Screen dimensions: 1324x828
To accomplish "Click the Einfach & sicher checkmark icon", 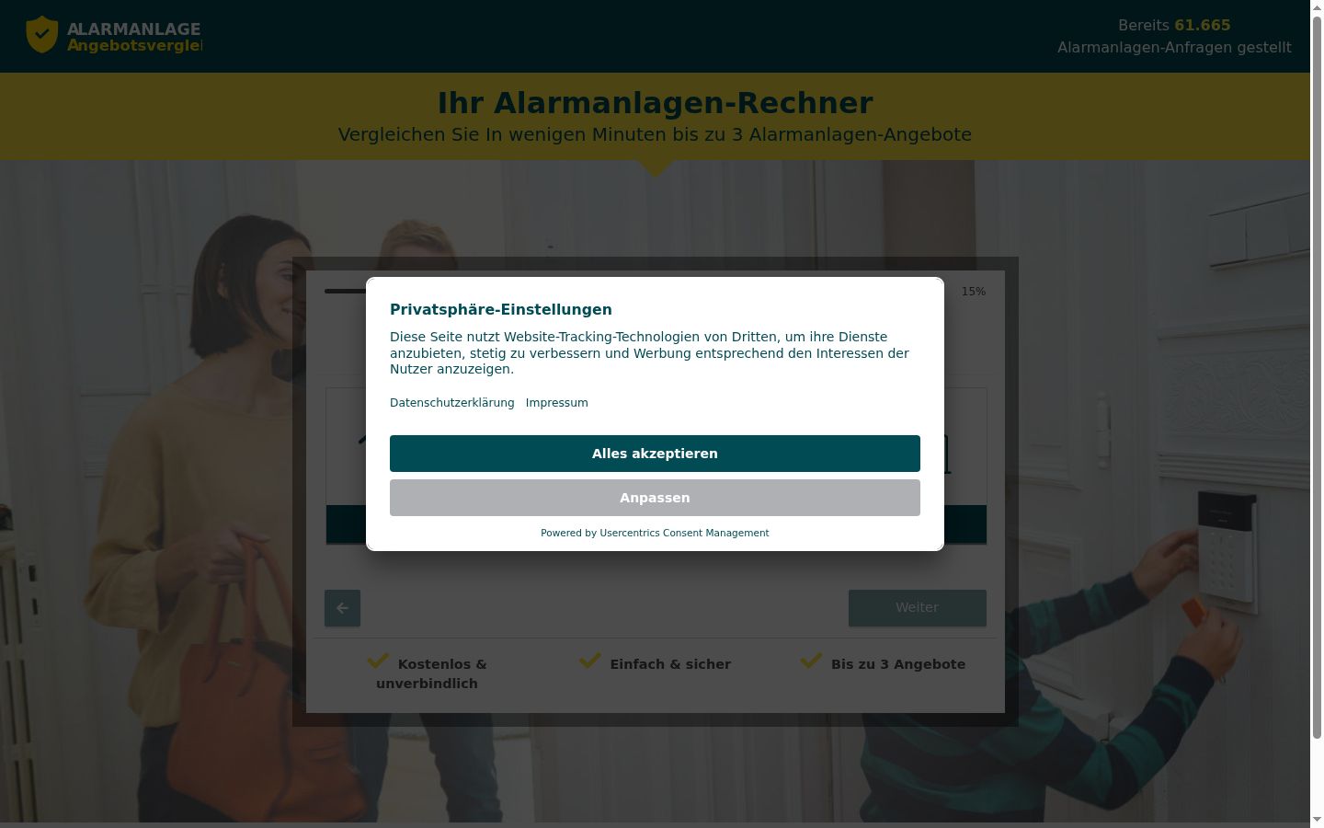I will coord(590,661).
